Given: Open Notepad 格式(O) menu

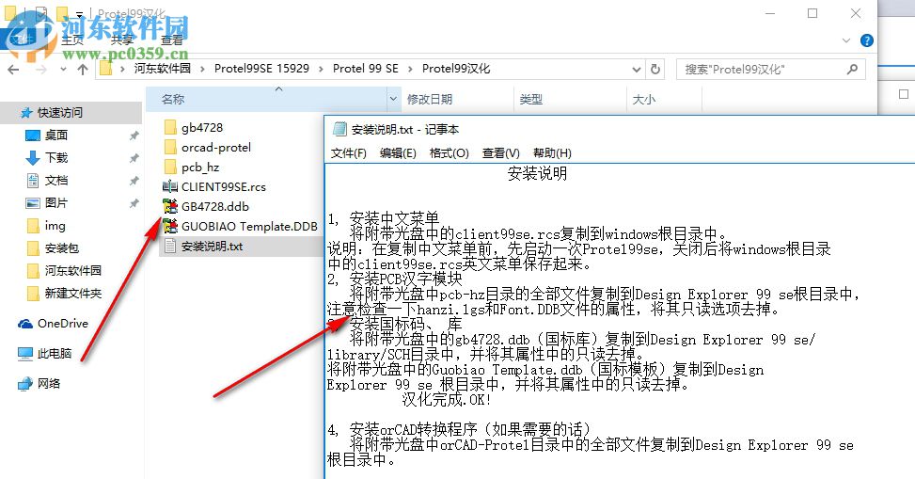Looking at the screenshot, I should (450, 153).
